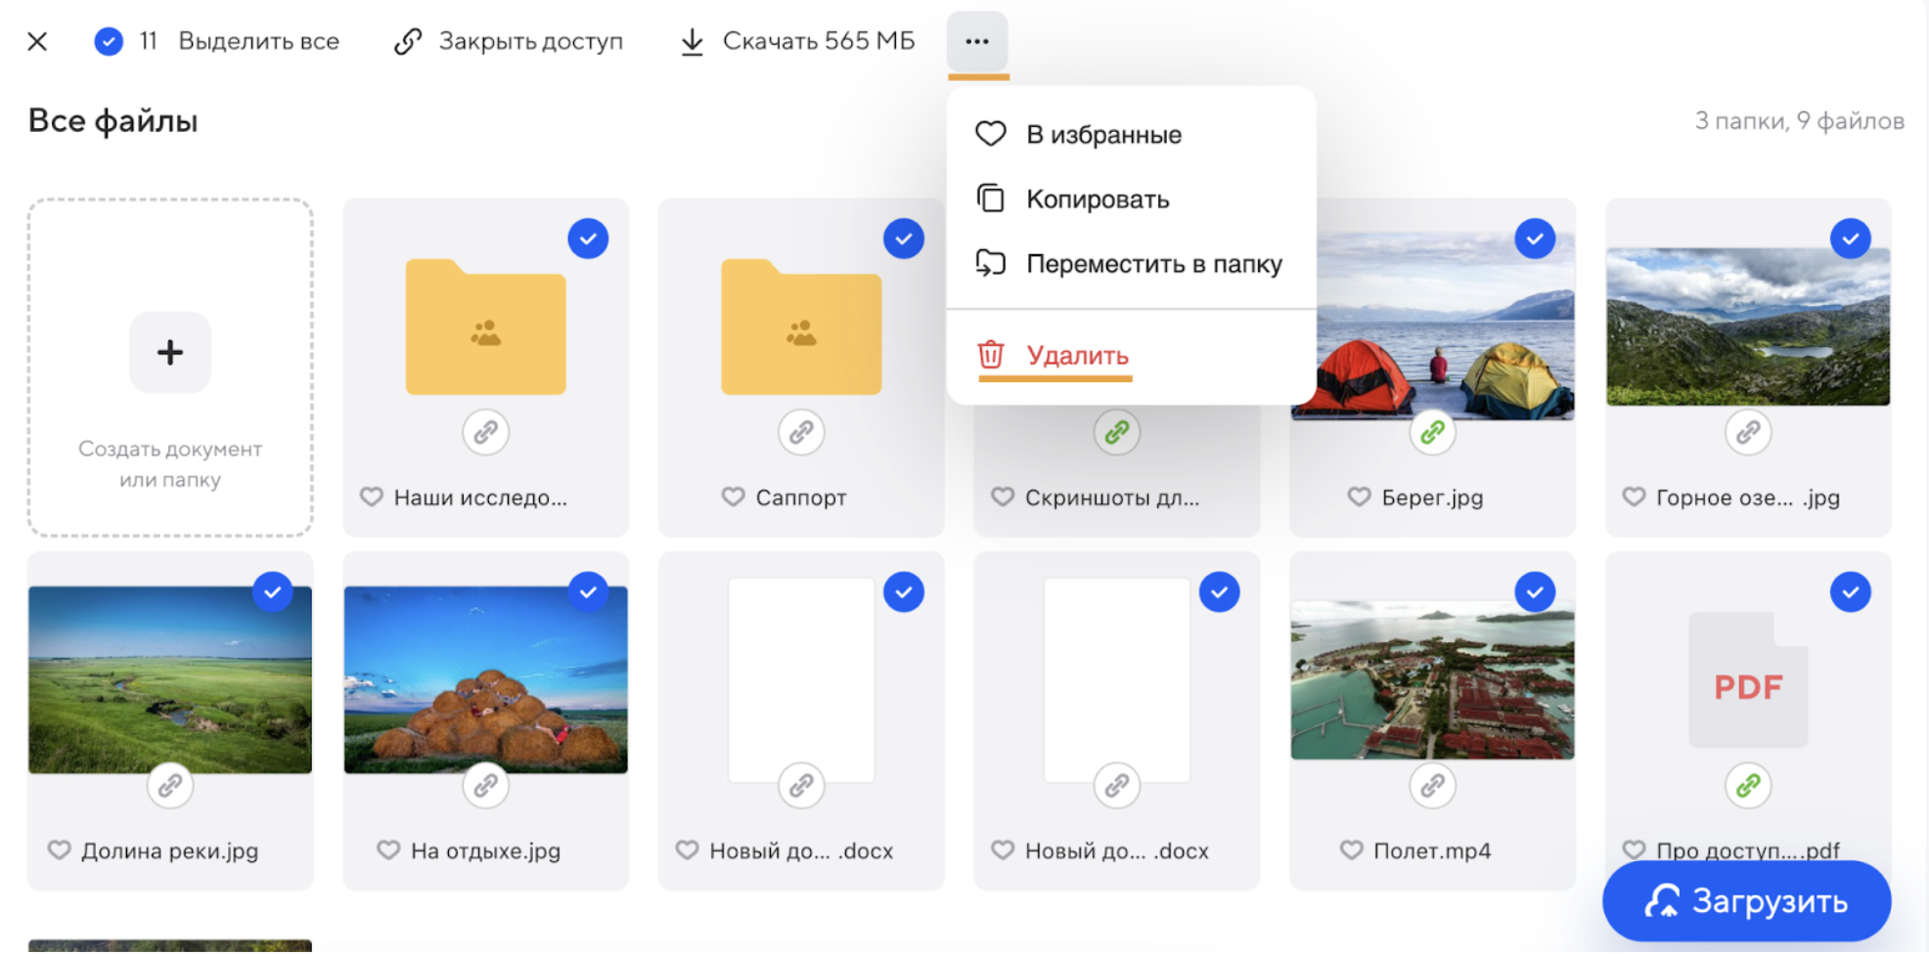Viewport: 1929px width, 954px height.
Task: Deselect Долина реки.jpg via its blue checkmark
Action: click(273, 591)
